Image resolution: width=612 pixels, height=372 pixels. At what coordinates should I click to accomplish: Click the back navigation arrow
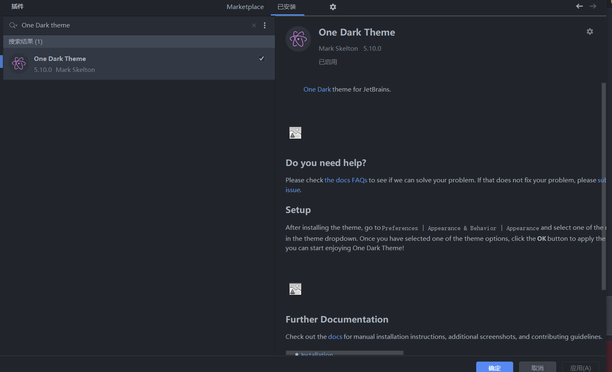[579, 6]
